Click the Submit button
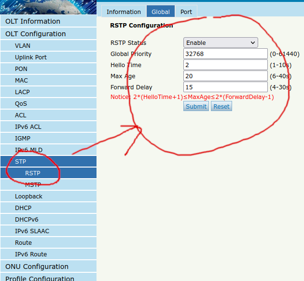Screen dimensions: 304x281 click(x=196, y=106)
